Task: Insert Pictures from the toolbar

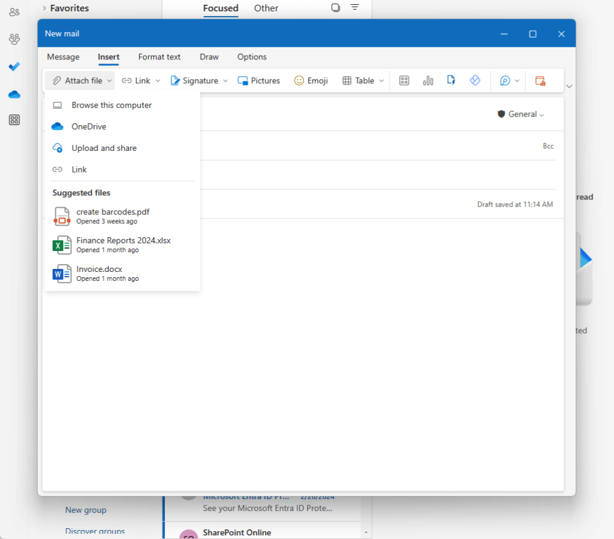Action: point(259,81)
